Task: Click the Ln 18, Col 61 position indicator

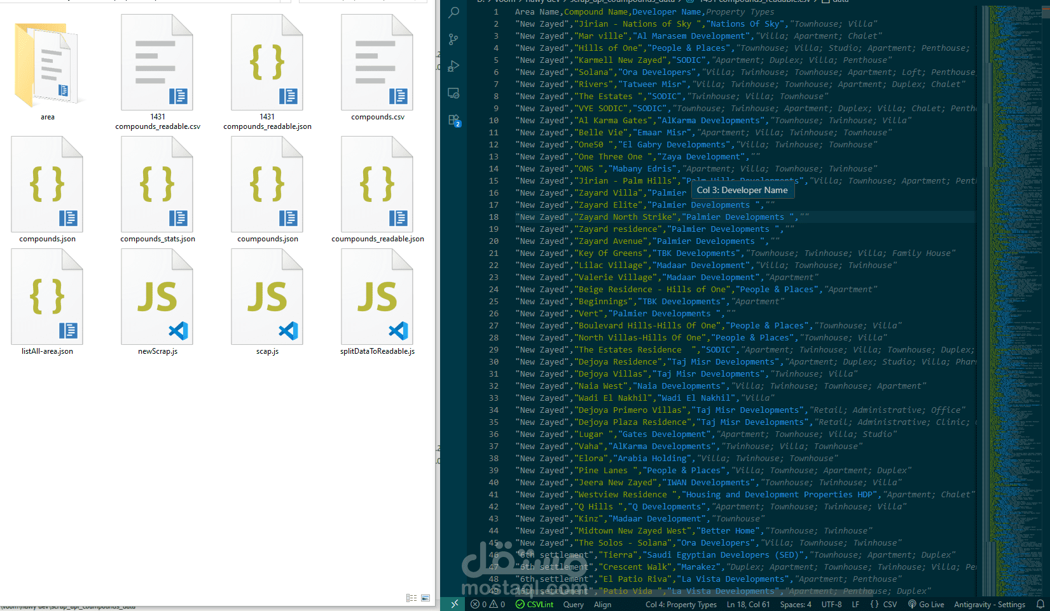Action: (x=748, y=604)
